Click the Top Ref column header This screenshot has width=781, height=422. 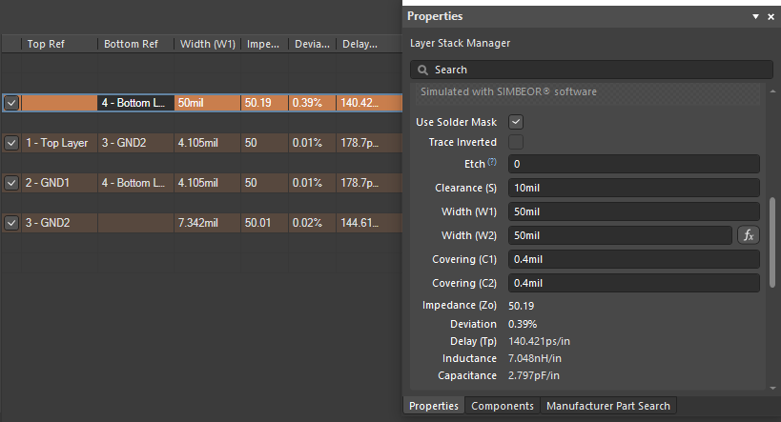[x=59, y=44]
